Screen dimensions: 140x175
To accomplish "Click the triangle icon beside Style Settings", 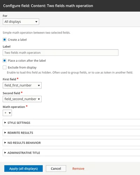I will pos(5,123).
